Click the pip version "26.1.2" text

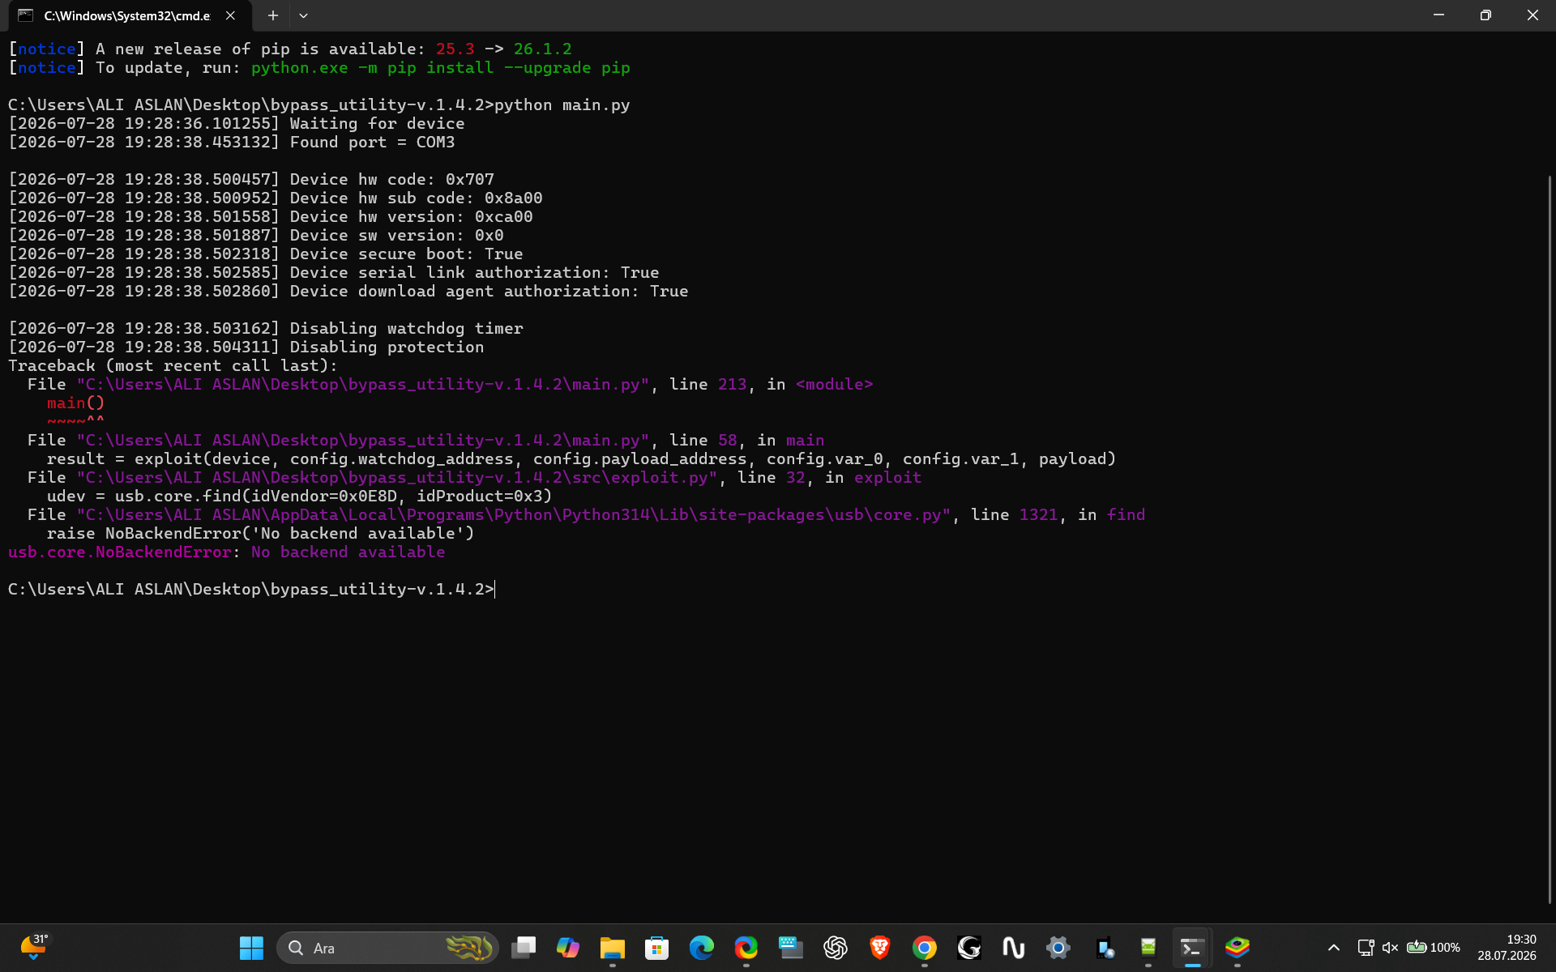(542, 49)
